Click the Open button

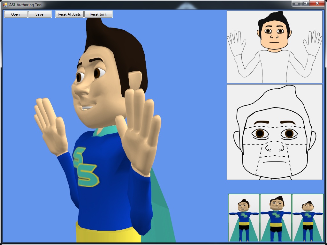click(x=15, y=14)
